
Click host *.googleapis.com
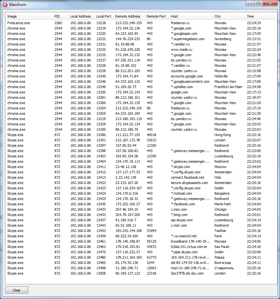184,34
